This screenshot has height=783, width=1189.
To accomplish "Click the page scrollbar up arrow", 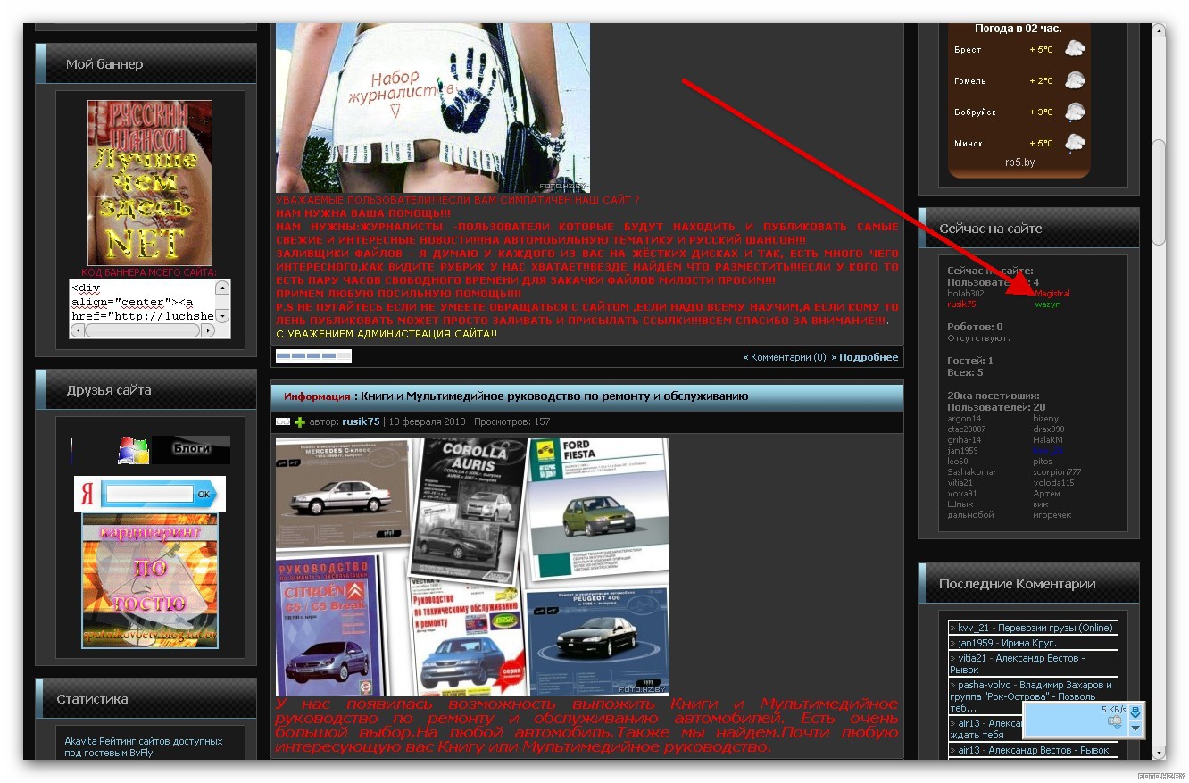I will tap(1159, 31).
